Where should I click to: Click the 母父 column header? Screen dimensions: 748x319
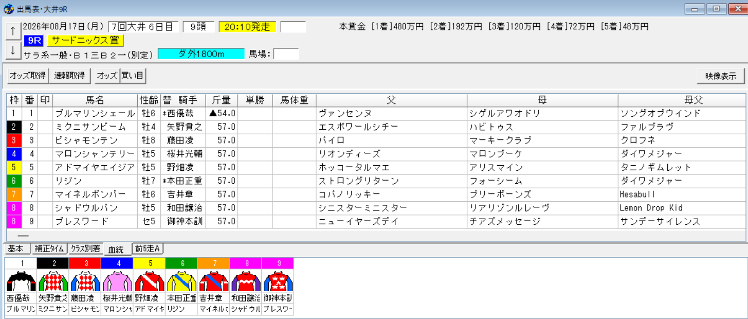(682, 100)
